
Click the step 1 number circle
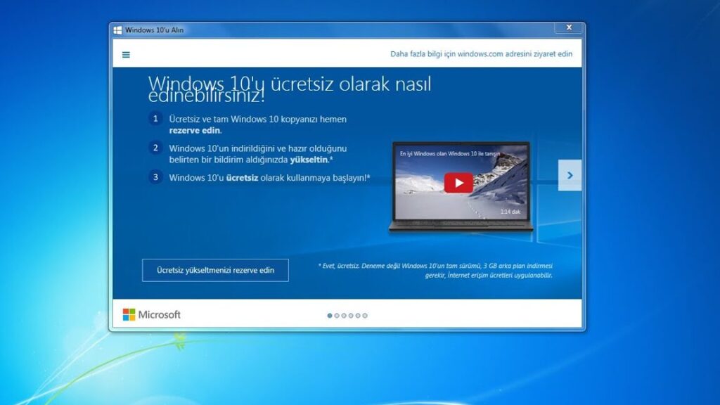point(155,119)
